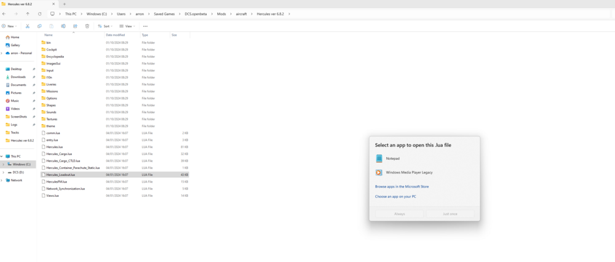Delete selected file with trash icon
The height and width of the screenshot is (262, 615).
[87, 26]
